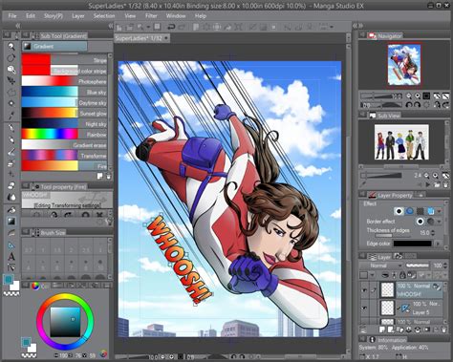Toggle the layer palette color box
Image resolution: width=453 pixels, height=362 pixels.
coord(363,275)
